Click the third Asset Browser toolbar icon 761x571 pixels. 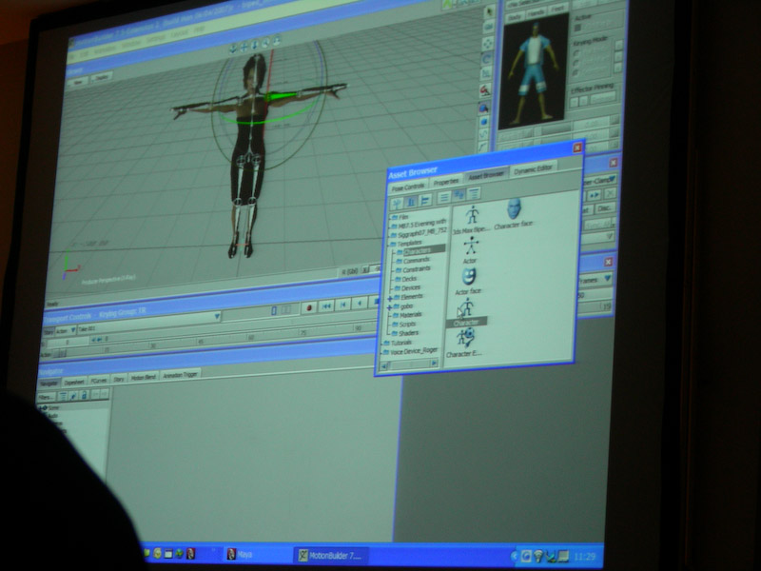(425, 200)
